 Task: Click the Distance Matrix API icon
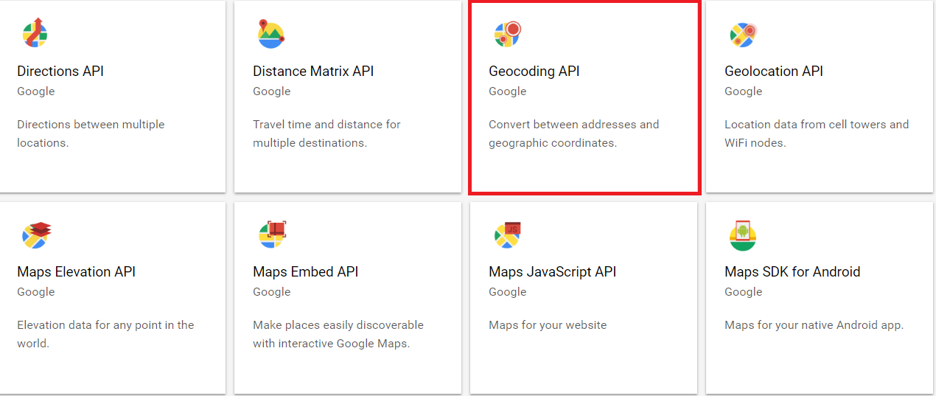pyautogui.click(x=271, y=34)
